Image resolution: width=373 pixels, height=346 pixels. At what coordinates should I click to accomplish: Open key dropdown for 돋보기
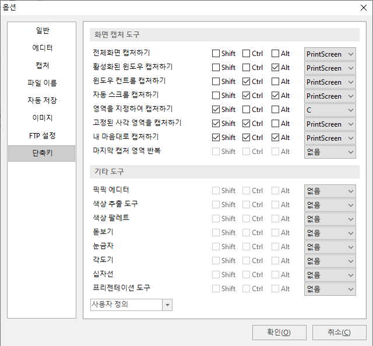(330, 233)
